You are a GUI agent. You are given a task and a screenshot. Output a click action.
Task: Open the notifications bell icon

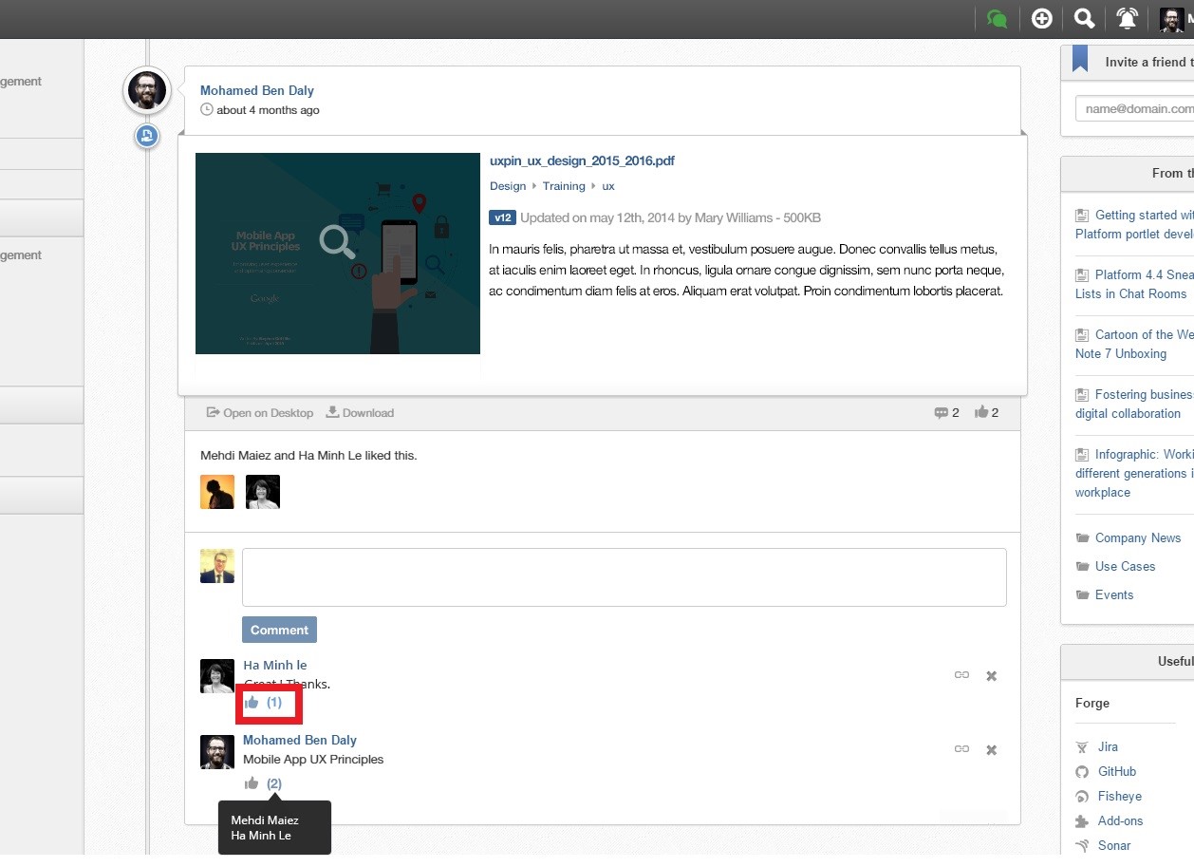pos(1127,18)
